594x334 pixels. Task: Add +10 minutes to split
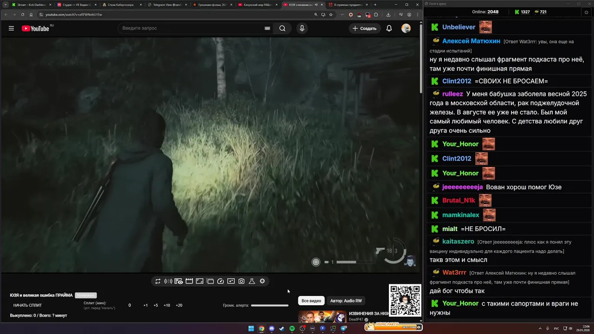click(167, 305)
